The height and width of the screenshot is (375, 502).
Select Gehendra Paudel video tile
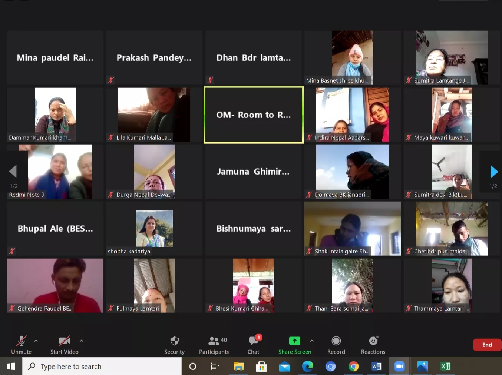click(55, 286)
